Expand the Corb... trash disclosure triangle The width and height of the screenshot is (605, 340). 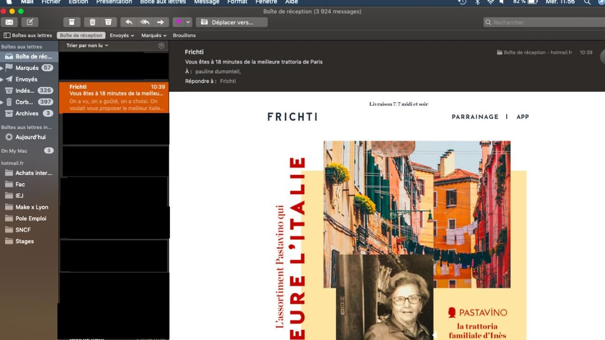pyautogui.click(x=2, y=102)
